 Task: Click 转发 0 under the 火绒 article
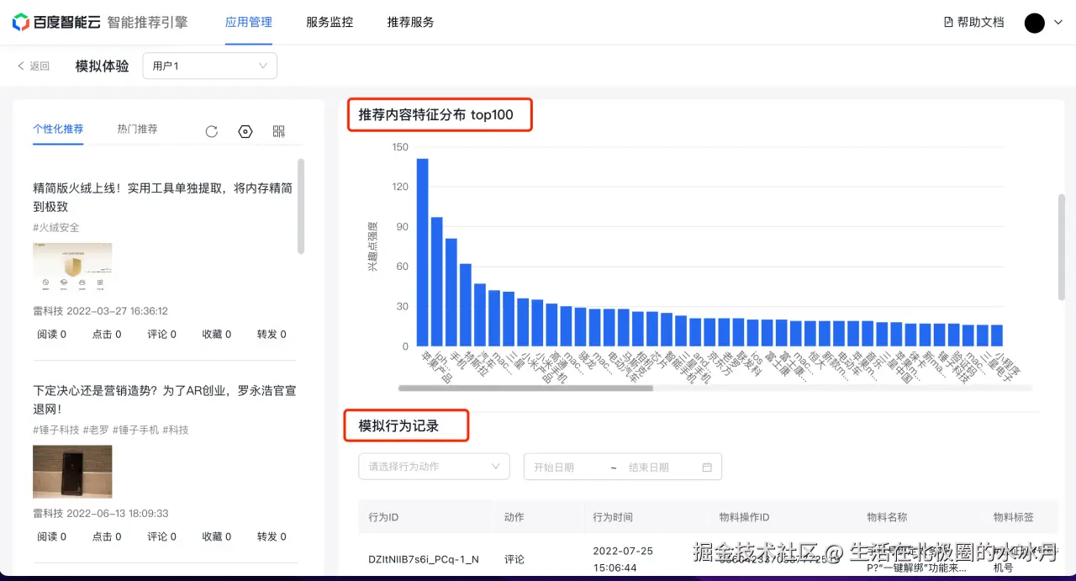click(272, 334)
